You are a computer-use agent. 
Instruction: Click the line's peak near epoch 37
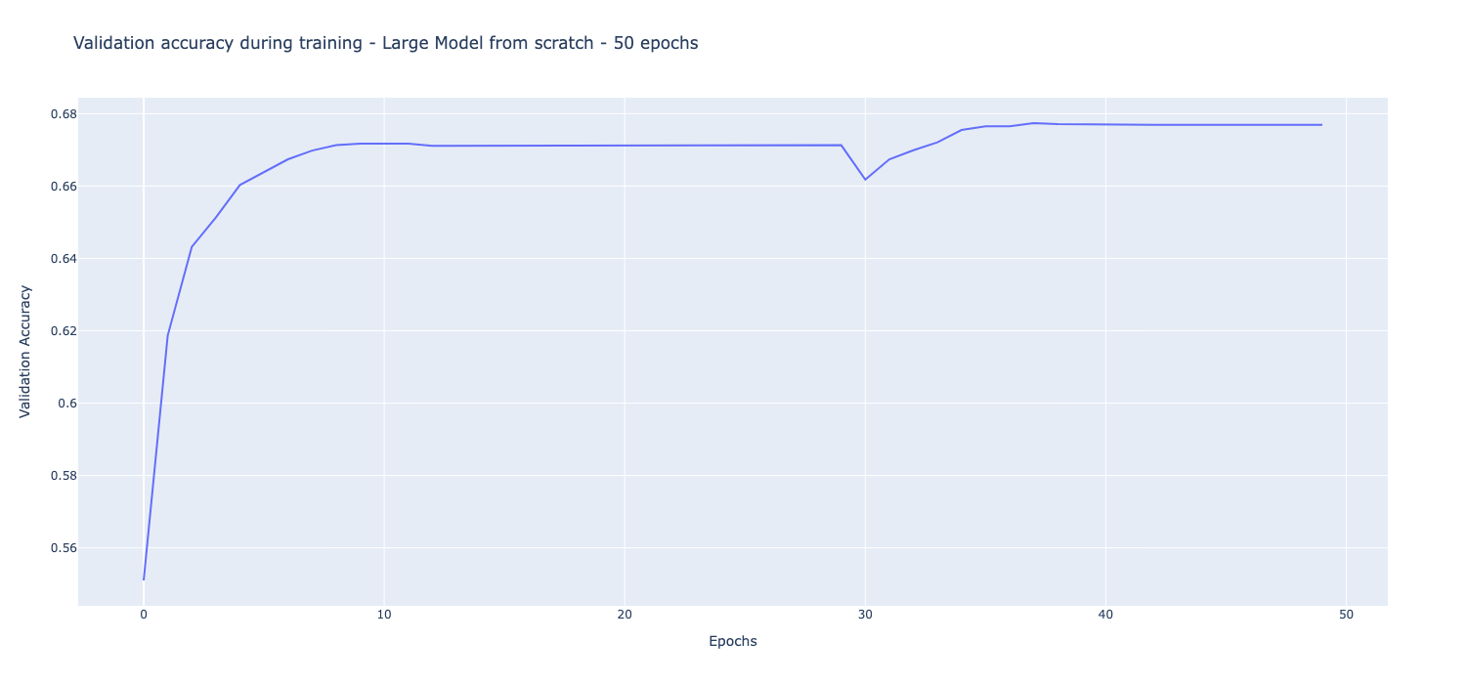tap(1033, 123)
